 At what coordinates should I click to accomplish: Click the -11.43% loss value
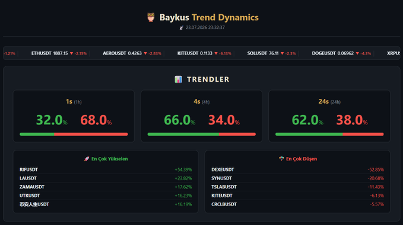click(x=376, y=187)
